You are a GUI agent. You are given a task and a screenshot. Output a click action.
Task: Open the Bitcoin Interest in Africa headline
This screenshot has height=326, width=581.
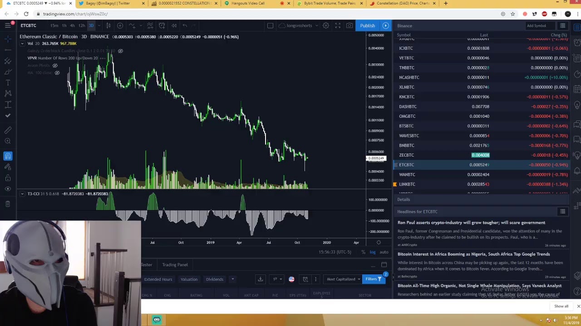tap(474, 254)
